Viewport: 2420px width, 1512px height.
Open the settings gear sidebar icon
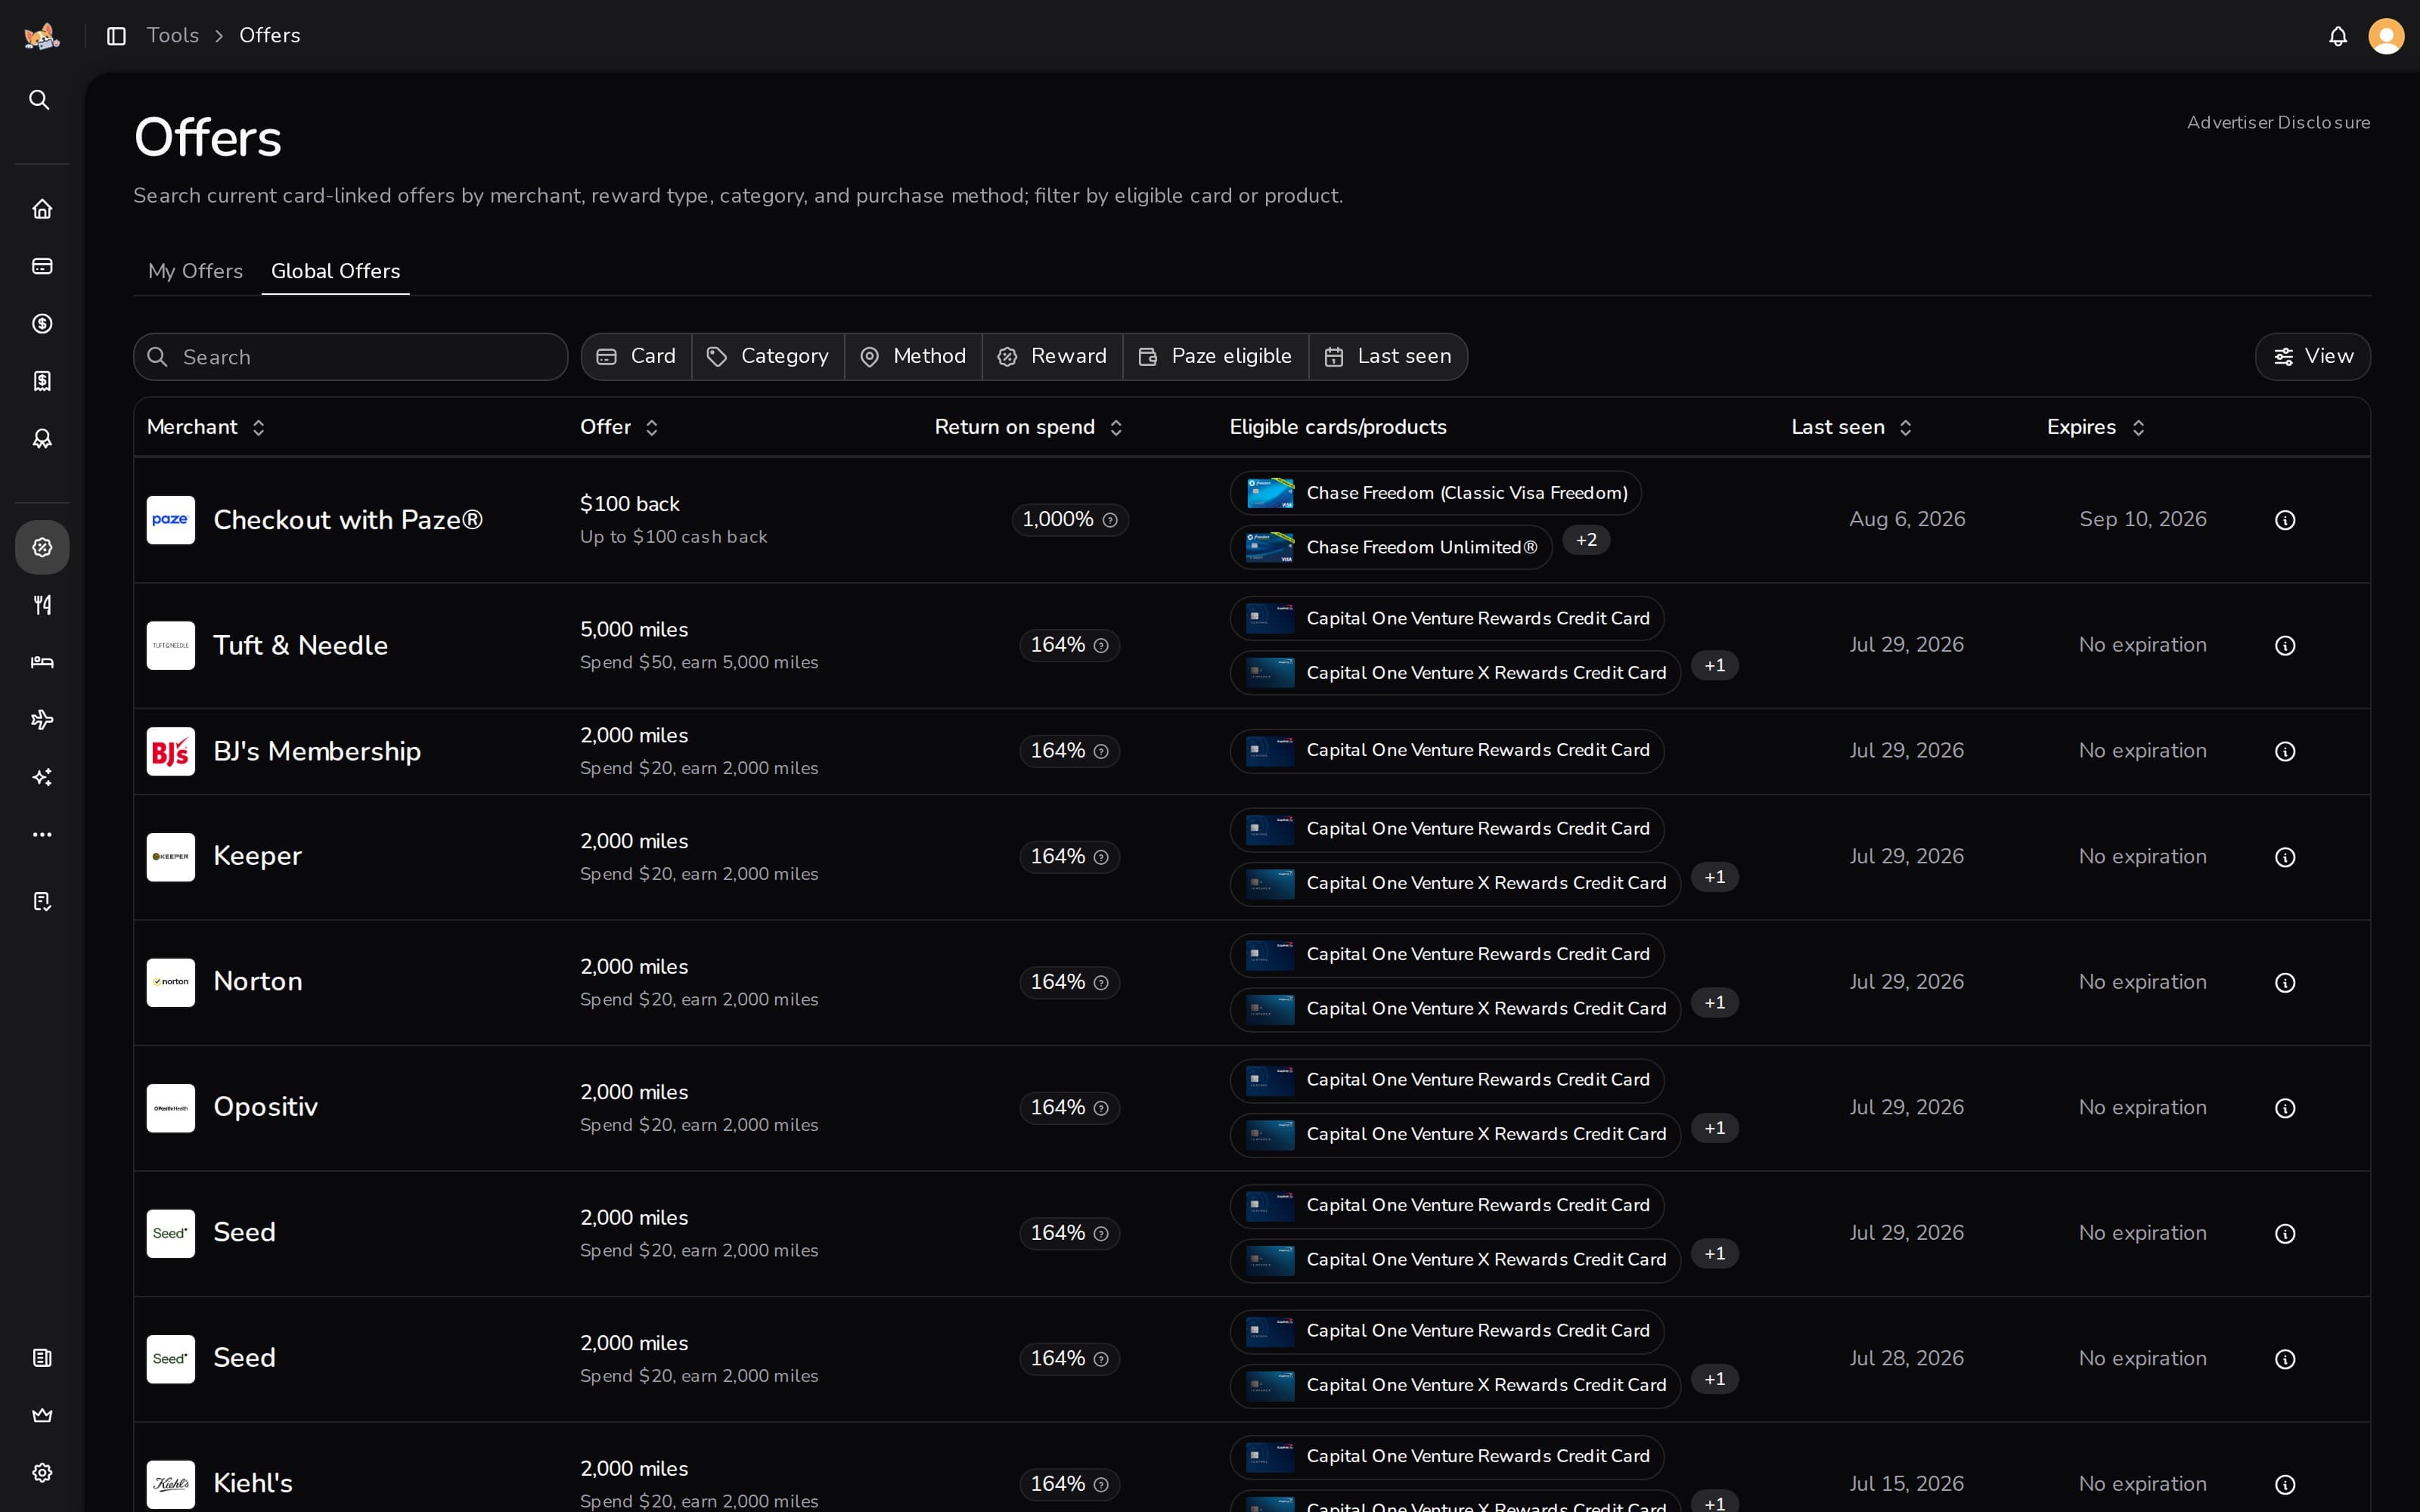(42, 1473)
